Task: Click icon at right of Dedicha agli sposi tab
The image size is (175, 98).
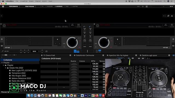Action: point(169,55)
